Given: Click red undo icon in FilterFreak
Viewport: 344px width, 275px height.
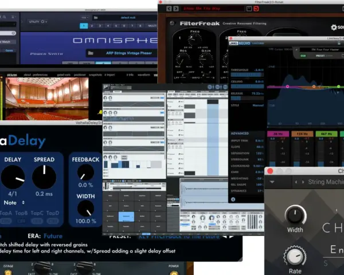Looking at the screenshot, I should point(256,9).
